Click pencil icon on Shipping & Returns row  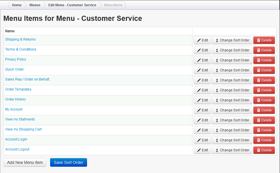click(199, 41)
